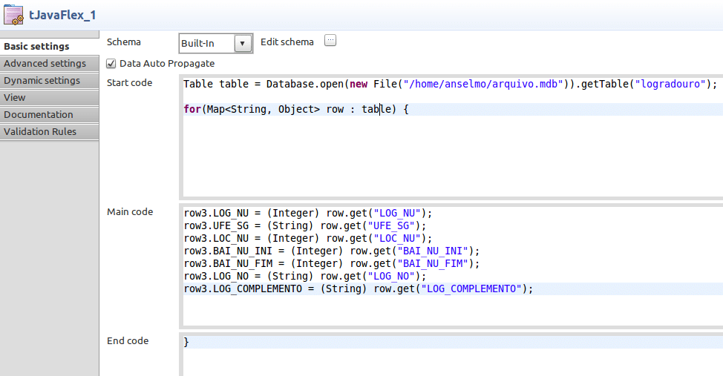Open the Edit schema ellipsis button
This screenshot has width=723, height=376.
point(330,41)
